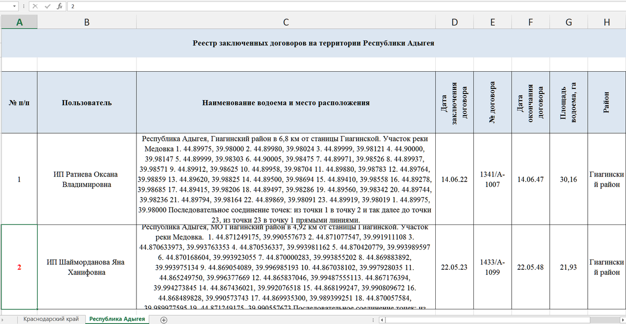Image resolution: width=626 pixels, height=324 pixels.
Task: Select the area cell 21,93
Action: (569, 267)
